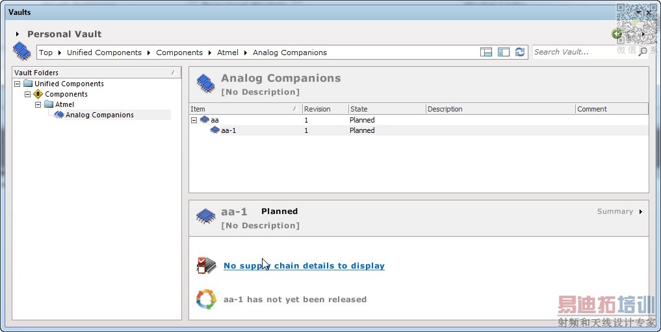Open arrow after Atmel in breadcrumb
661x332 pixels.
click(x=245, y=53)
